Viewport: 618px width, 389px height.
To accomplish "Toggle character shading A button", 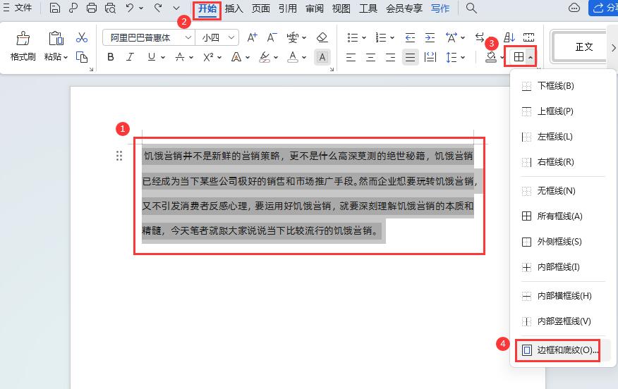I will pos(322,57).
